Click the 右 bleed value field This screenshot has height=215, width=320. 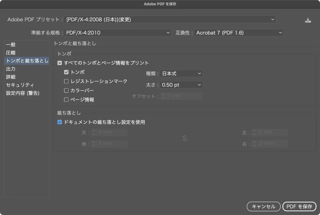[x=273, y=144]
